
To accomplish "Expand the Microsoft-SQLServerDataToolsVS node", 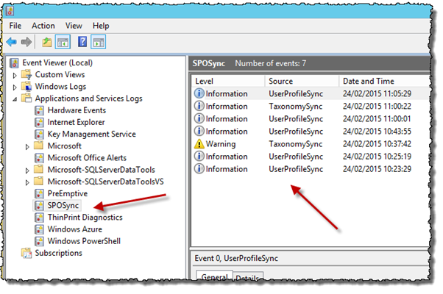I will (27, 182).
